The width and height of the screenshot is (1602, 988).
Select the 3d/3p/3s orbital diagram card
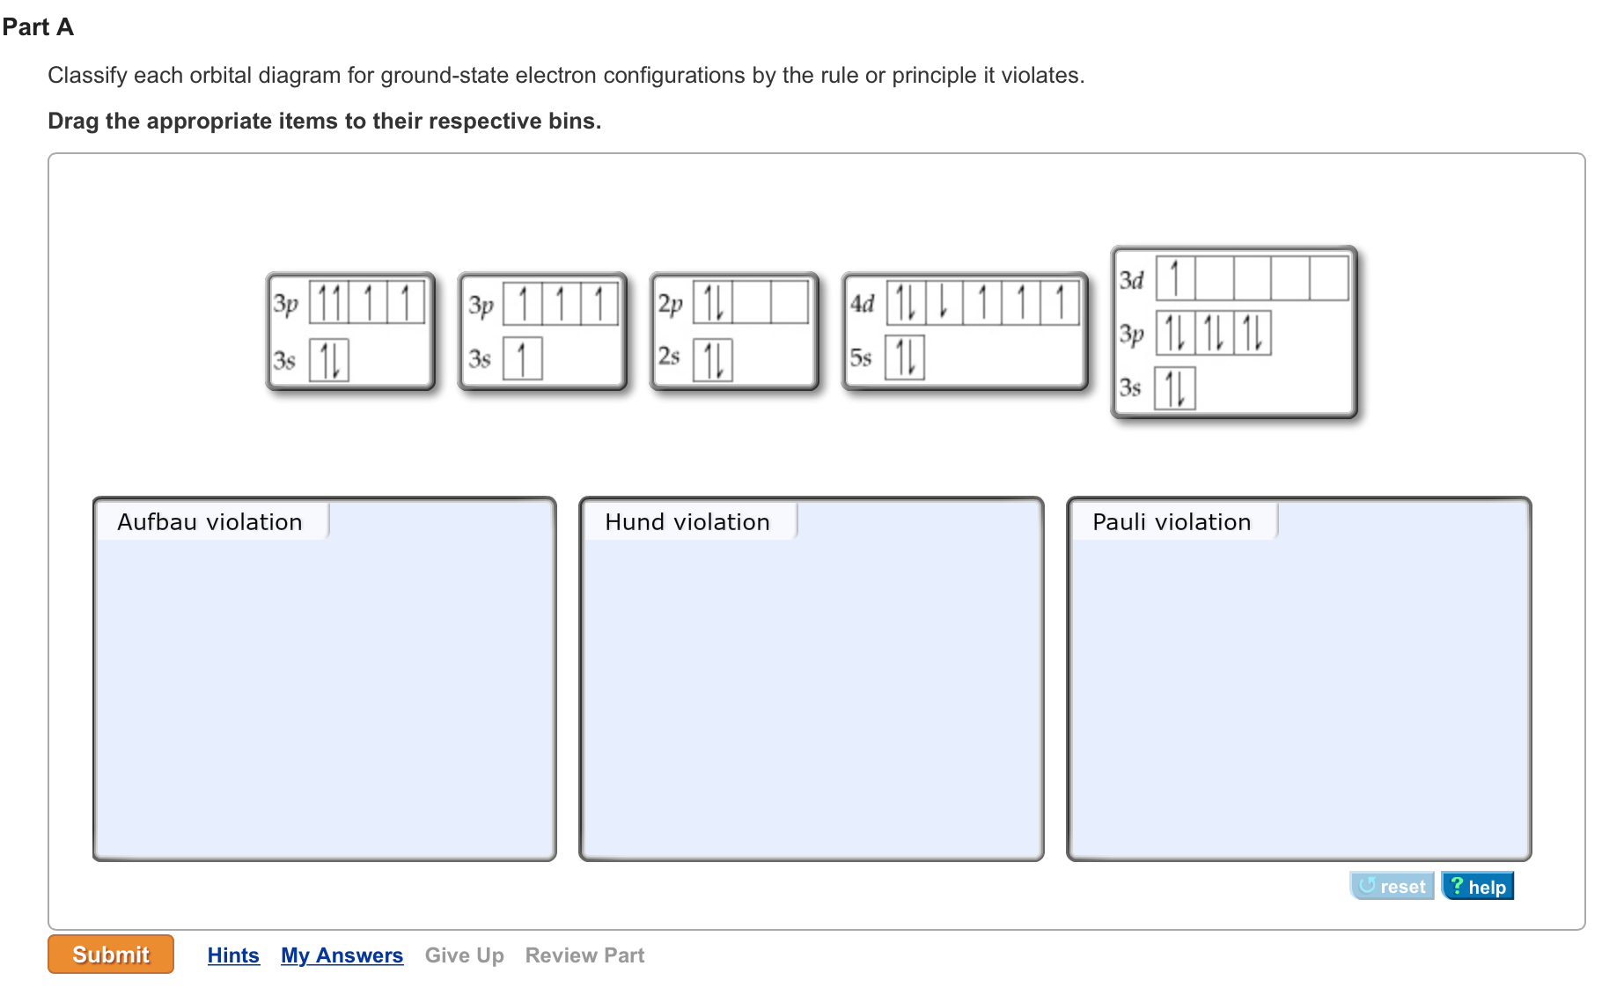pyautogui.click(x=1234, y=332)
